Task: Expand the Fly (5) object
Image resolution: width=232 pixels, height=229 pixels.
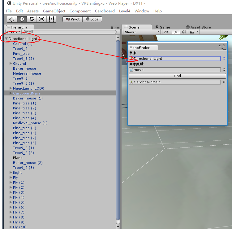Action: 11,202
